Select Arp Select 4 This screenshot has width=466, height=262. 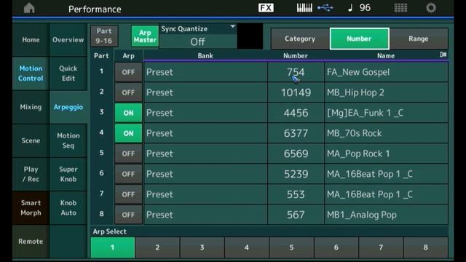click(247, 247)
